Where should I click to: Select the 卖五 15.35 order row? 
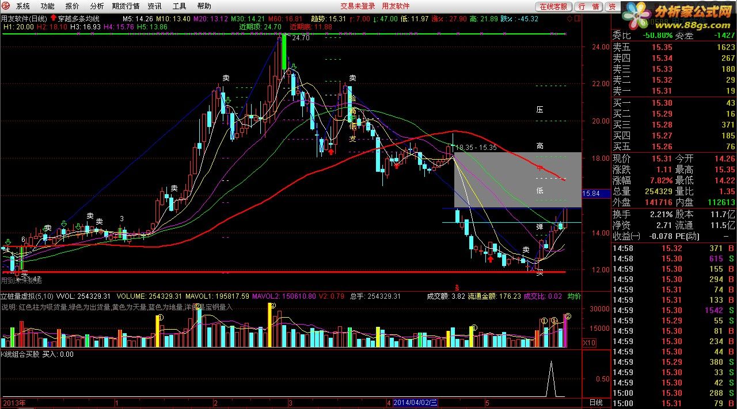pyautogui.click(x=674, y=47)
